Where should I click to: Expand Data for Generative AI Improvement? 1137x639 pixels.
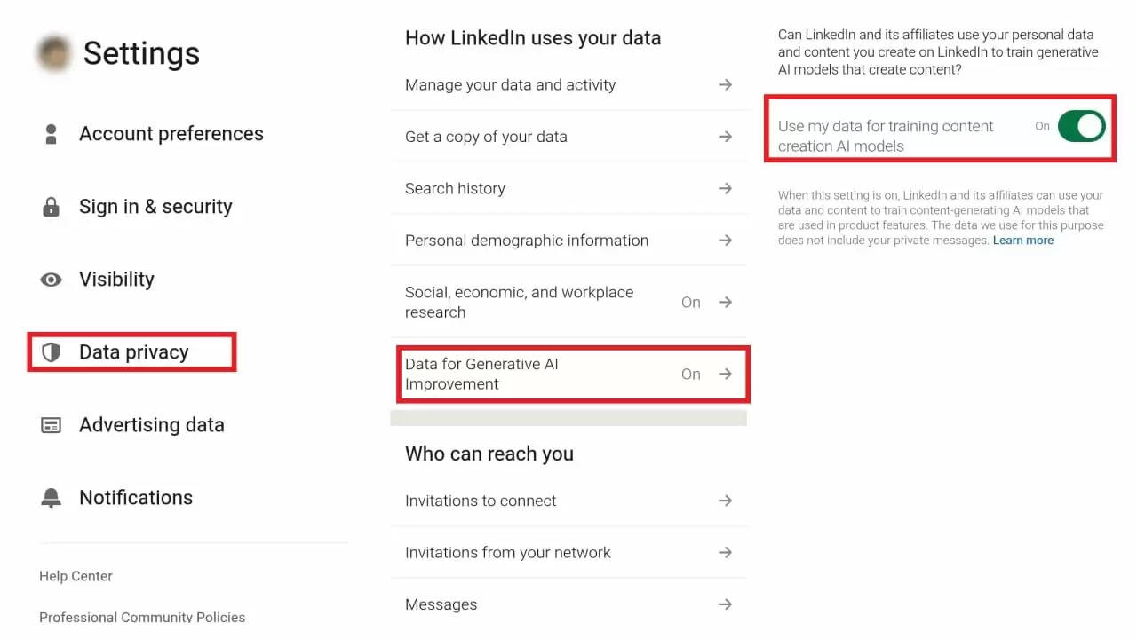(x=568, y=374)
